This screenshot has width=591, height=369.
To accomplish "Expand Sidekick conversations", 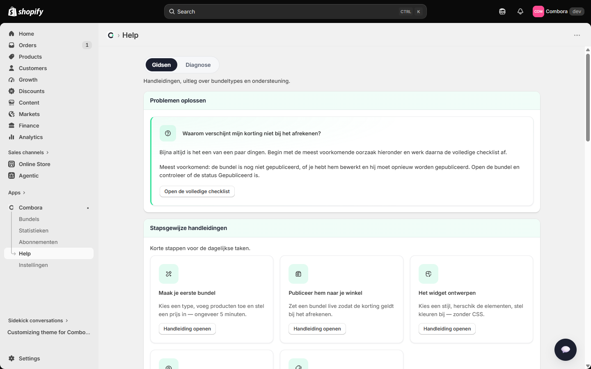I will pos(38,321).
